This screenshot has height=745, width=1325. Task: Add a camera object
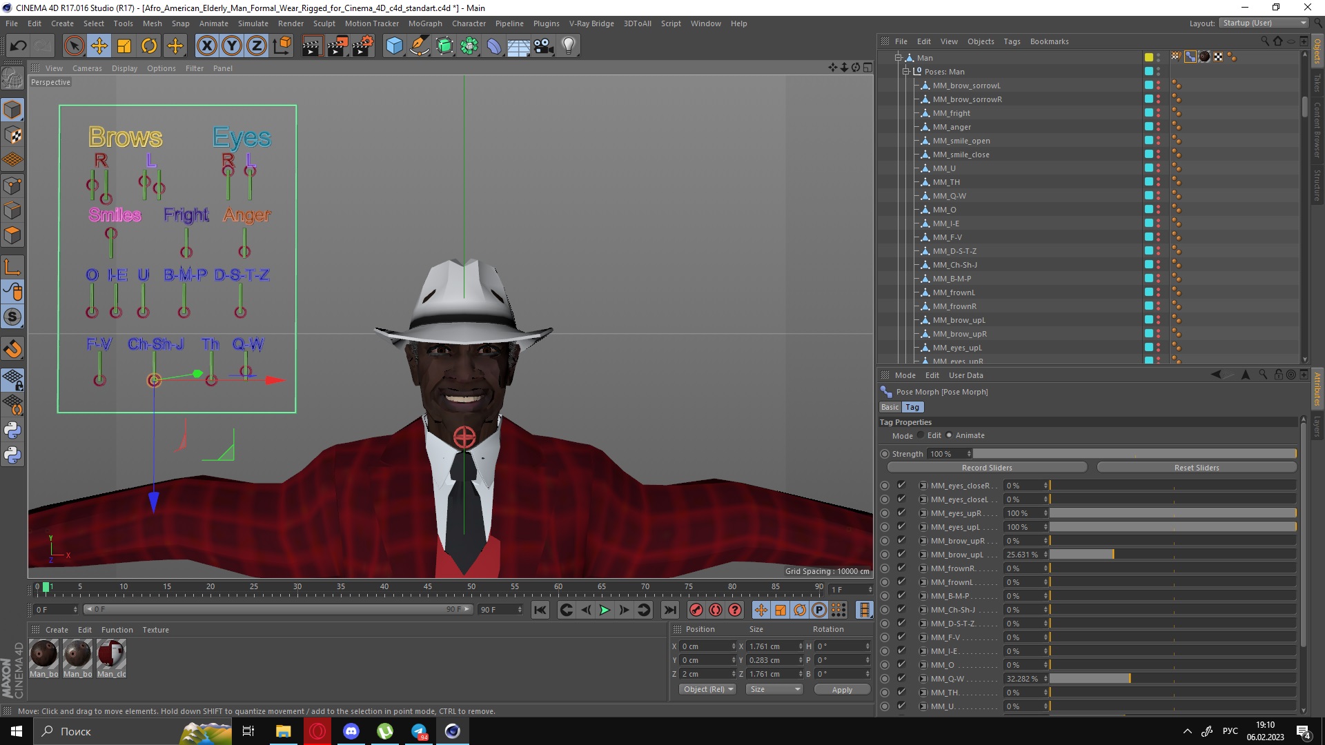tap(544, 46)
